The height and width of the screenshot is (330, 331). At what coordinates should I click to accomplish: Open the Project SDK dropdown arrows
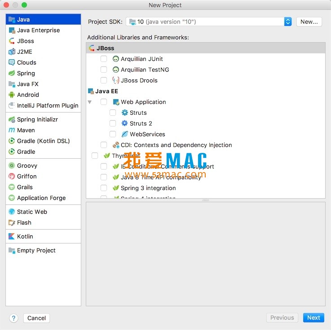[x=288, y=22]
